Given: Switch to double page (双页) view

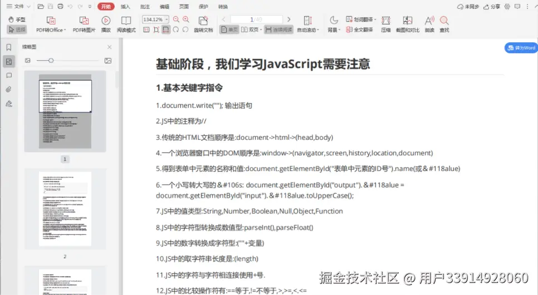Looking at the screenshot, I should coord(250,30).
